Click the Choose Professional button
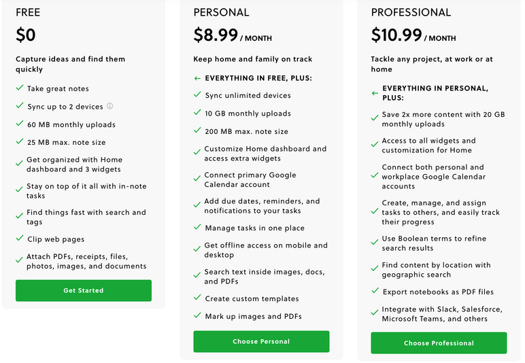This screenshot has height=363, width=525. (x=439, y=343)
